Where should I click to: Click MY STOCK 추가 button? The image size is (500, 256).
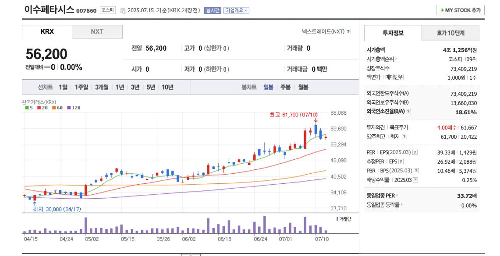click(460, 10)
